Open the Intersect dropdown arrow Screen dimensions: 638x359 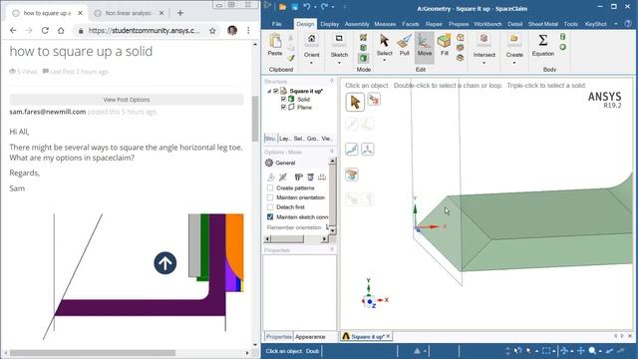(x=483, y=63)
